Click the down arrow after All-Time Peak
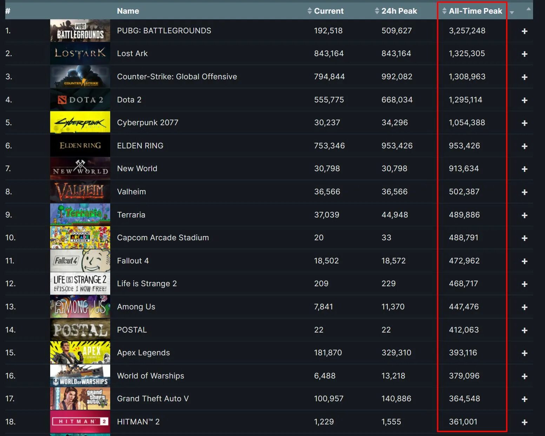The width and height of the screenshot is (545, 436). pyautogui.click(x=512, y=12)
